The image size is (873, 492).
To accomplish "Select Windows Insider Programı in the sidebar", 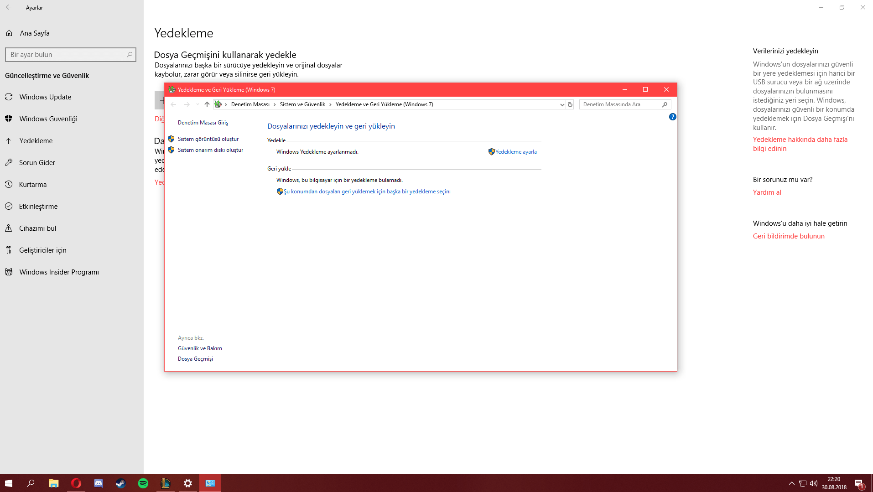I will [59, 272].
